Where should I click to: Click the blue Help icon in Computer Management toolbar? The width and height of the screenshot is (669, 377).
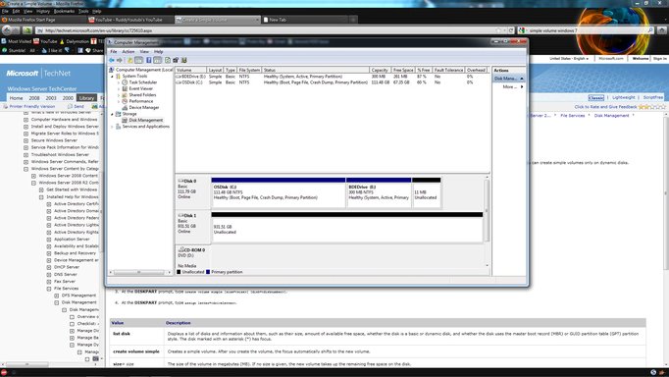148,60
